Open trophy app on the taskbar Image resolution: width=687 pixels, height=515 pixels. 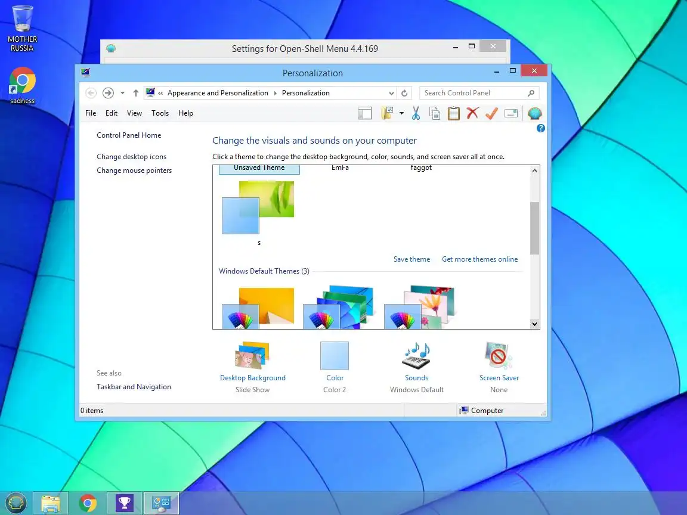tap(125, 504)
